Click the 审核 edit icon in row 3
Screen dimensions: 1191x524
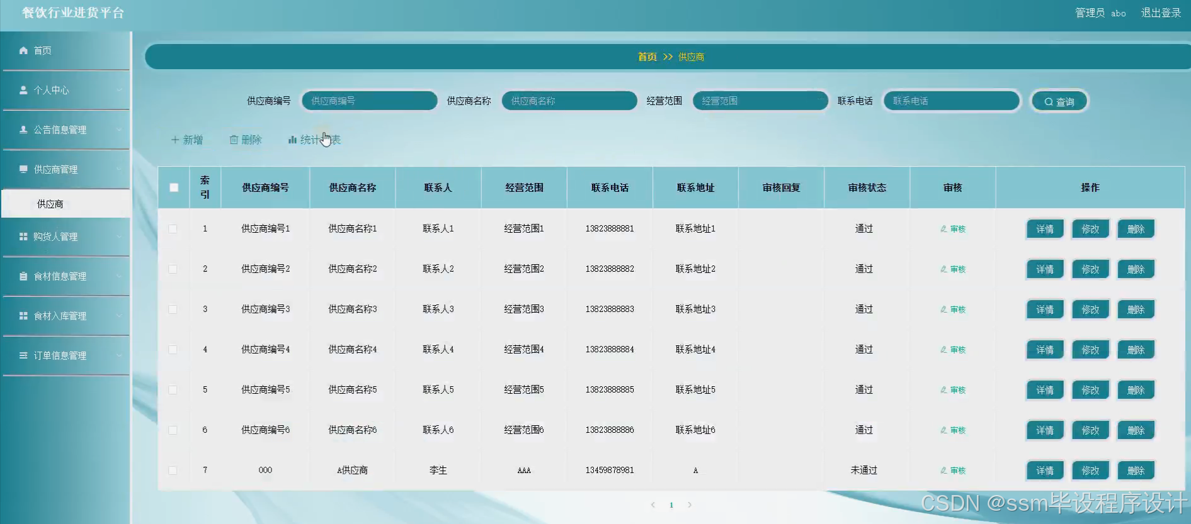[x=943, y=309]
